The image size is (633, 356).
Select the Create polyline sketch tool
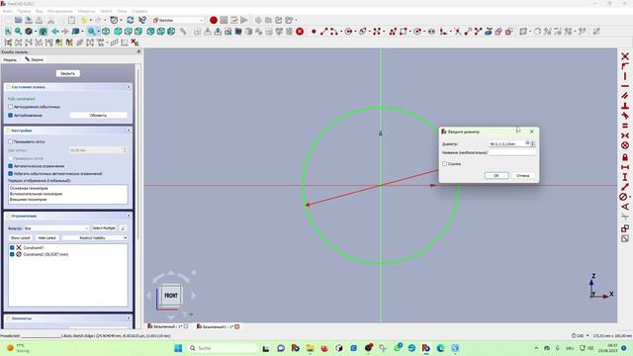click(x=393, y=31)
